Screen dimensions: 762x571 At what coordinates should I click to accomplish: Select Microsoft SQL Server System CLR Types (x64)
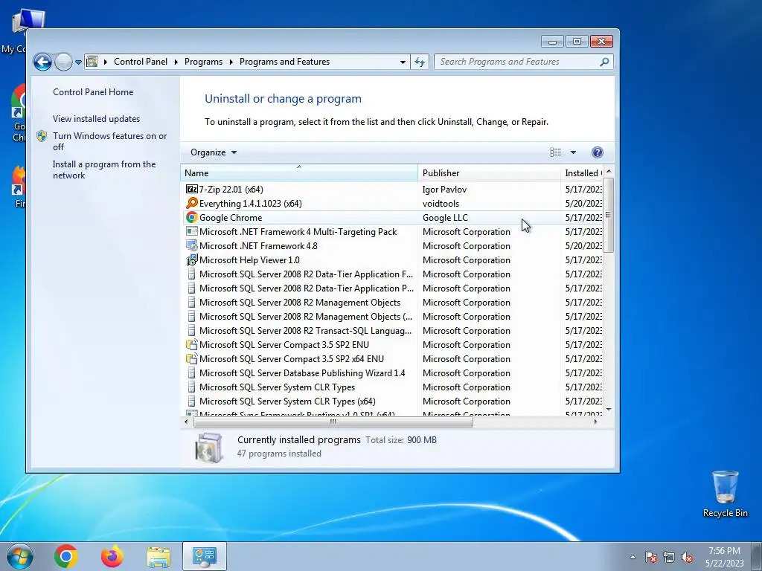[x=394, y=401]
